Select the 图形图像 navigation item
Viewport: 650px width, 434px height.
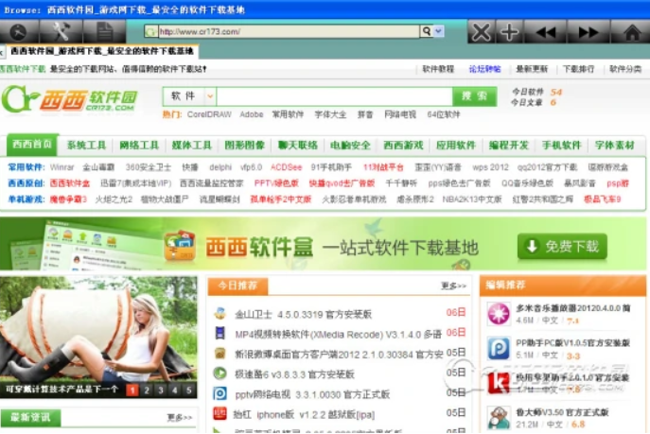[245, 145]
